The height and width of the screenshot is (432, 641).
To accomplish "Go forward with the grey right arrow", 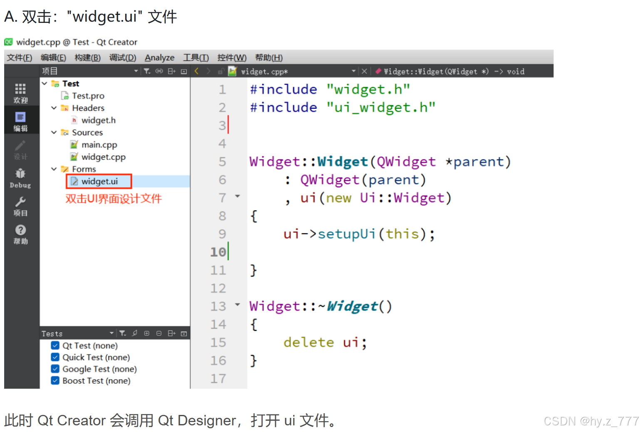I will pos(209,71).
